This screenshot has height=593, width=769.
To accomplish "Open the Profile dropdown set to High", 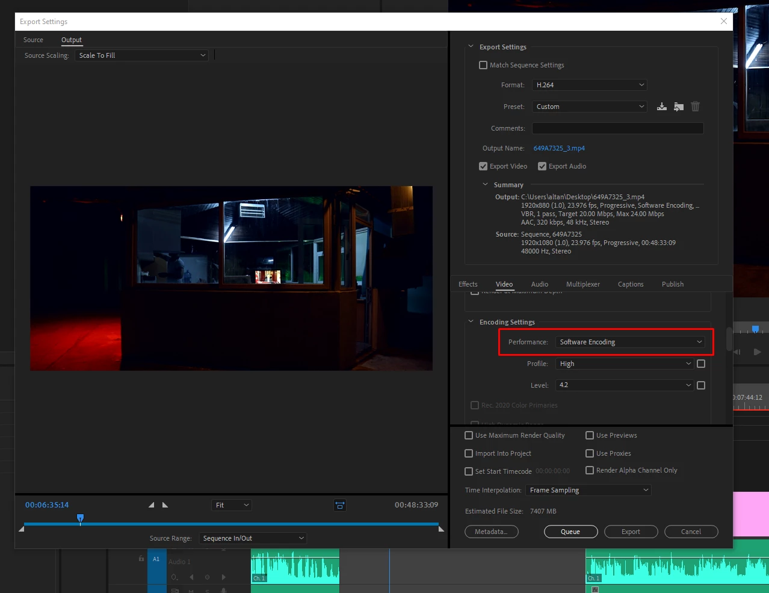I will pos(625,364).
